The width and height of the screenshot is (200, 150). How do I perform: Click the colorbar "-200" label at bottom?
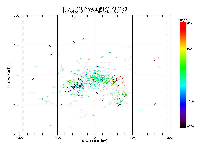[190, 126]
